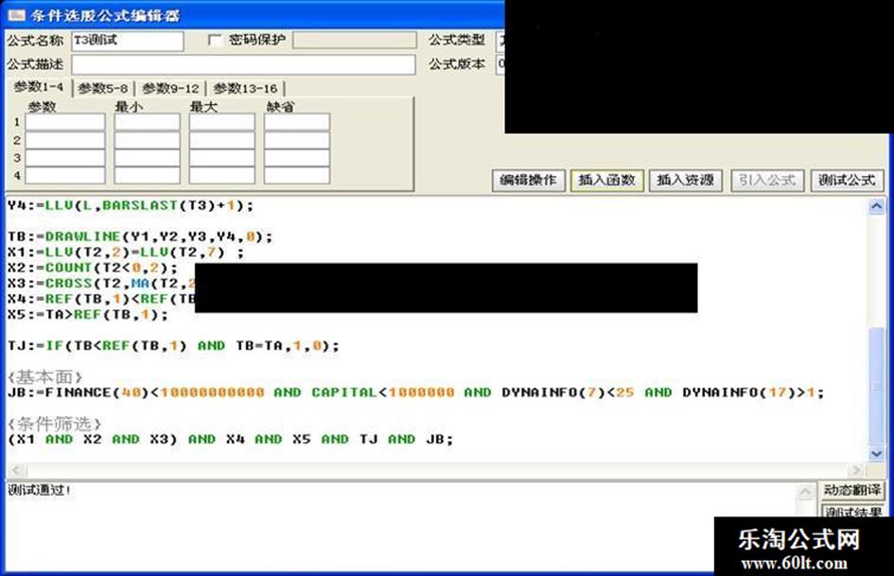Click row 2 parameter name field
The width and height of the screenshot is (894, 576).
(x=65, y=140)
